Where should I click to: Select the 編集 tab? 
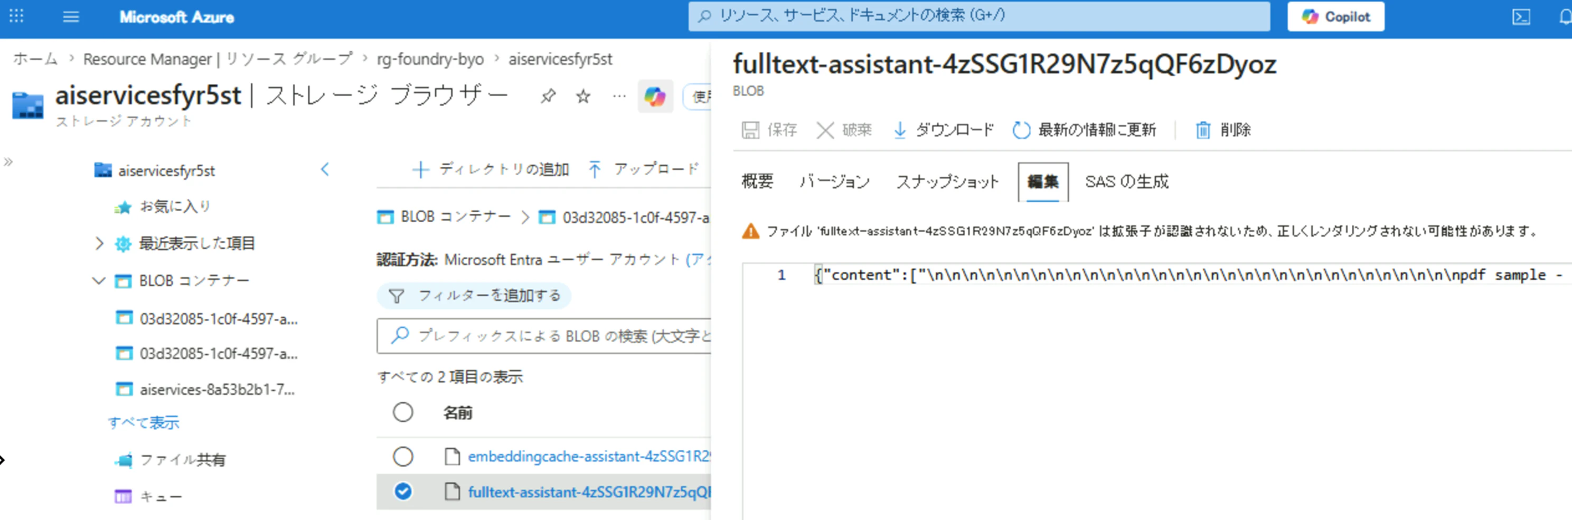pyautogui.click(x=1043, y=181)
